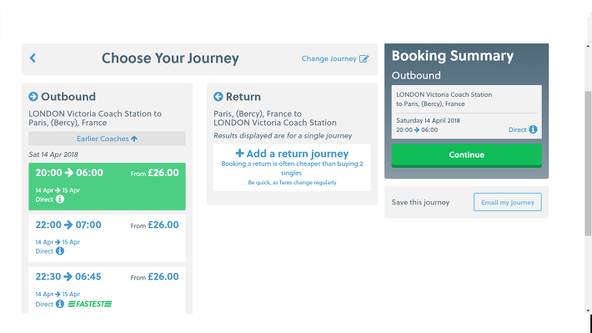Select the 22:00 to 07:00 coach option
This screenshot has height=333, width=592.
[108, 239]
